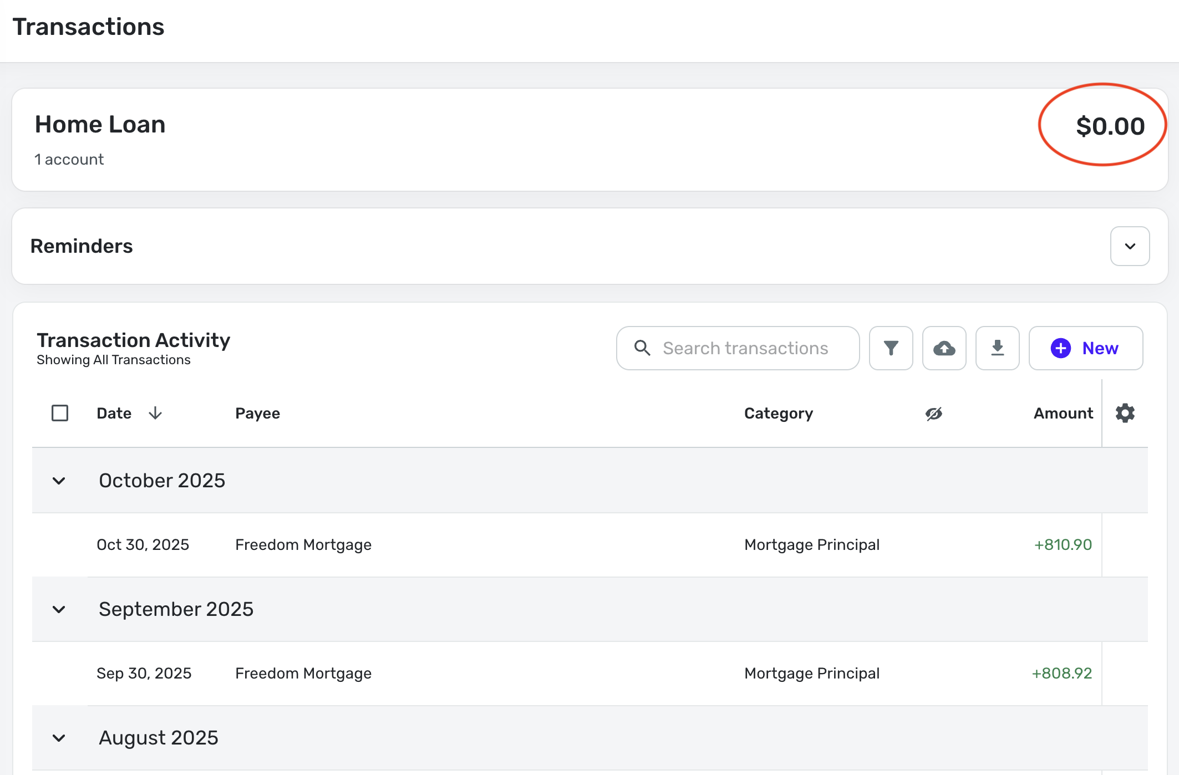Expand the Reminders panel chevron
Viewport: 1179px width, 775px height.
tap(1130, 246)
